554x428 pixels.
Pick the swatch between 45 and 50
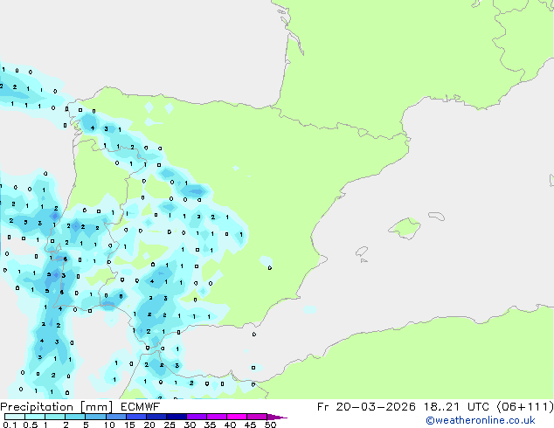tap(257, 417)
